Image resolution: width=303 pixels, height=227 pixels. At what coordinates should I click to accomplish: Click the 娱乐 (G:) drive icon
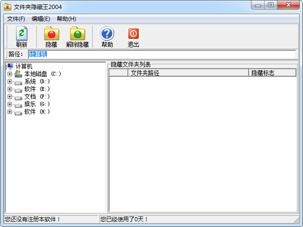18,105
